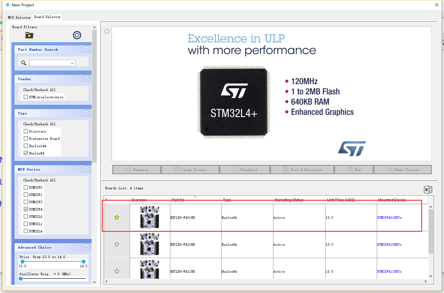This screenshot has width=444, height=293.
Task: Click the filter panel scroll down arrow
Action: pos(94,282)
